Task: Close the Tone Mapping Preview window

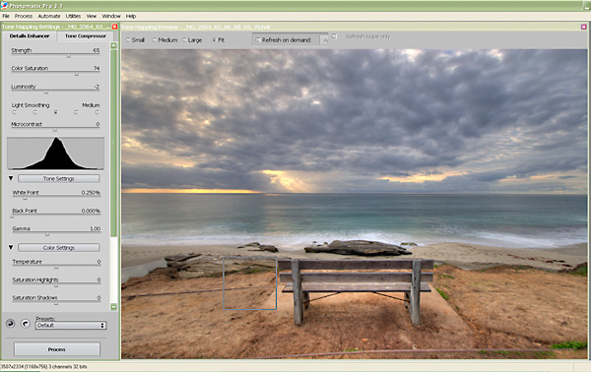Action: click(x=584, y=27)
